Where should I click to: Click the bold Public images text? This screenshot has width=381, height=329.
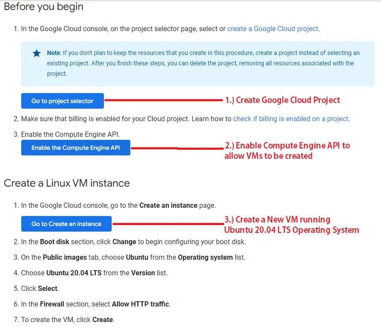pyautogui.click(x=65, y=258)
